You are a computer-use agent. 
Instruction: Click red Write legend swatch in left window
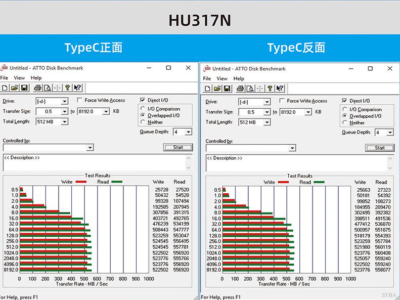tap(81, 182)
